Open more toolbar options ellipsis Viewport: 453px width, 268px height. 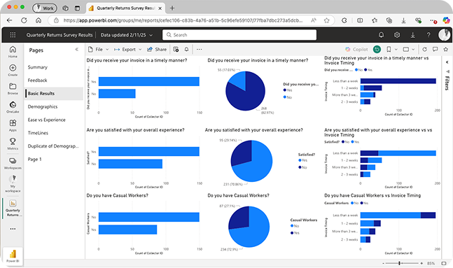point(200,50)
